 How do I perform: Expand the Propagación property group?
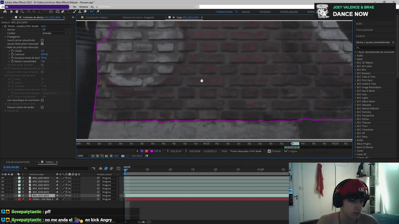click(6, 37)
